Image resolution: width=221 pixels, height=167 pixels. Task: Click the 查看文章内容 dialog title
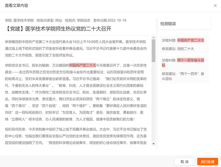pos(17,6)
